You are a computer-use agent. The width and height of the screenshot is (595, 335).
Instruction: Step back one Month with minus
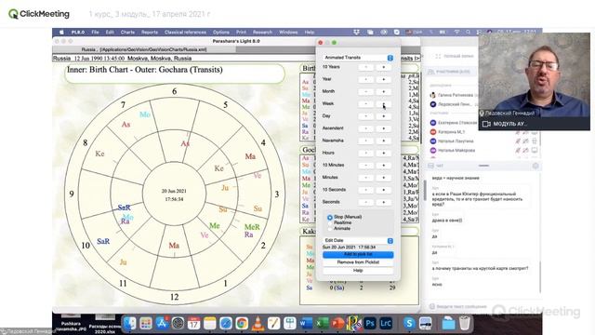[365, 91]
